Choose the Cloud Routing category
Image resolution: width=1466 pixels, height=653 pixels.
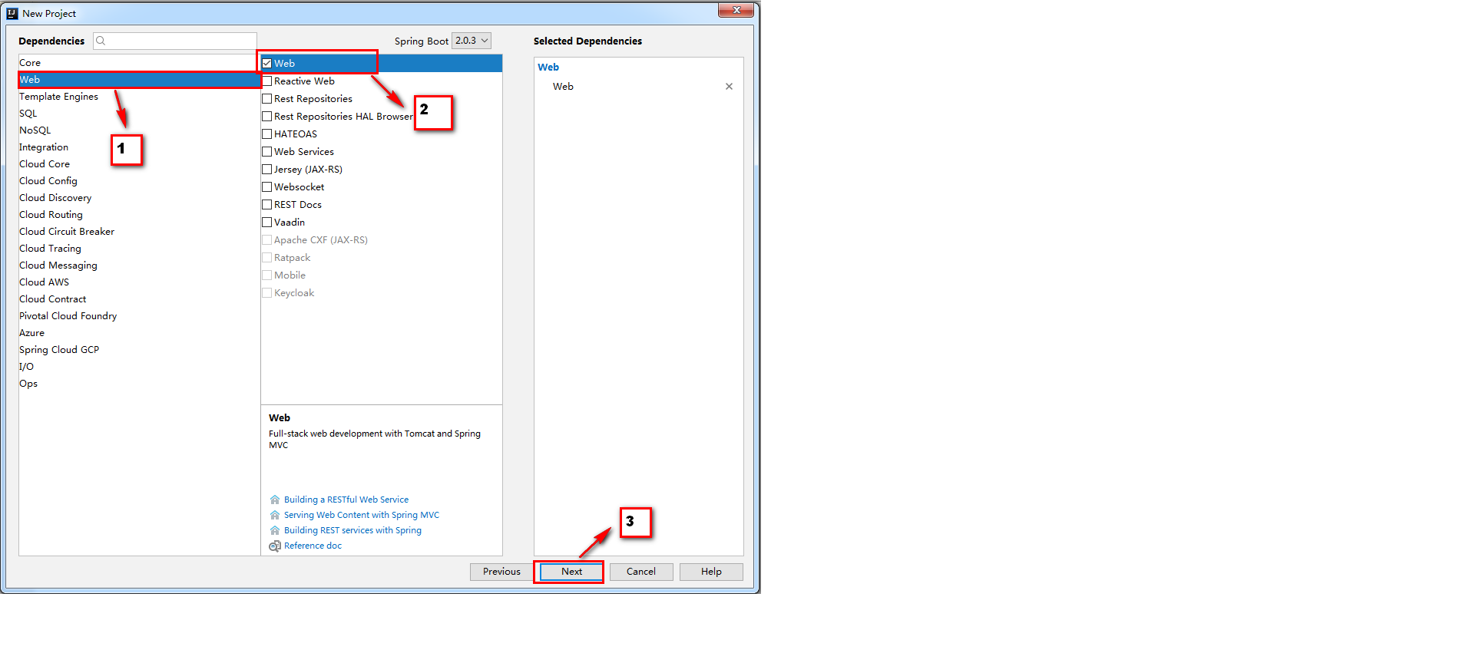click(x=139, y=215)
